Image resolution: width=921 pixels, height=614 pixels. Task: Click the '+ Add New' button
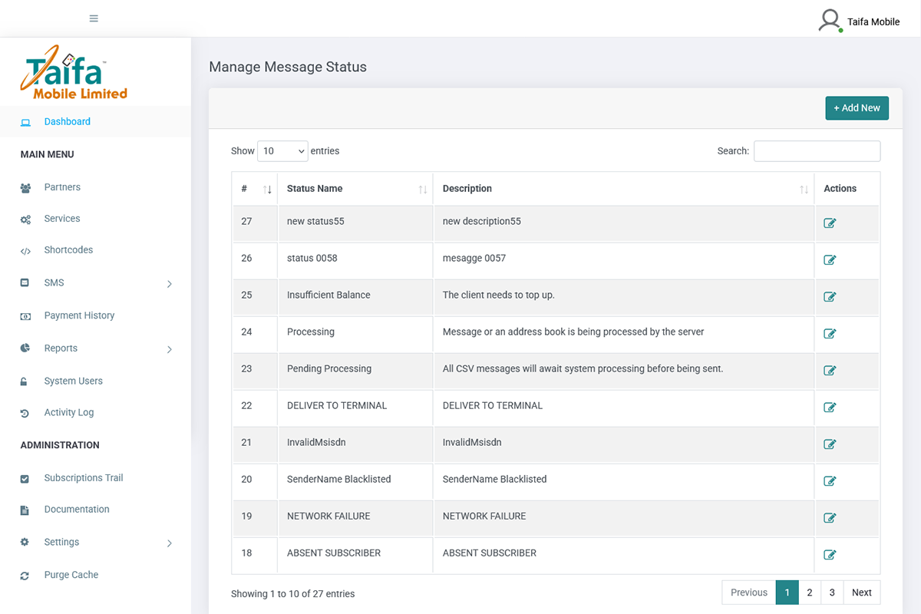[x=857, y=107]
